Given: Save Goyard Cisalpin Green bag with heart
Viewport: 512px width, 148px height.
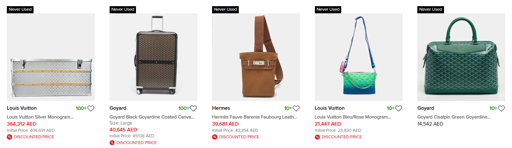Looking at the screenshot, I should pos(501,108).
